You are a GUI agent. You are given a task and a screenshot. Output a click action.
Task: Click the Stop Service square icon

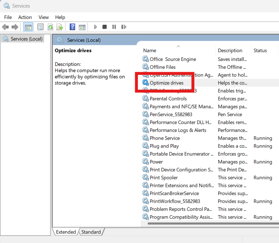(x=104, y=27)
